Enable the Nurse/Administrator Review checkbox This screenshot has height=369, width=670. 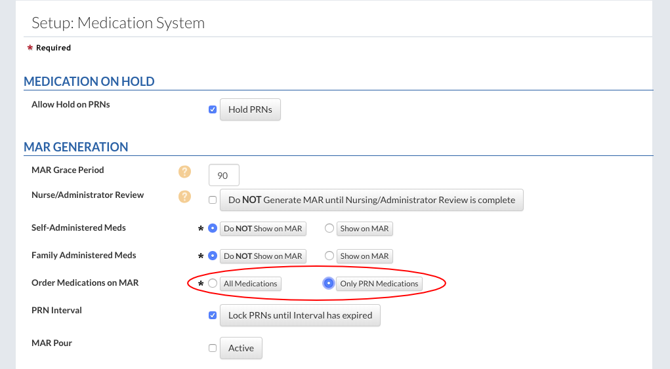[213, 200]
